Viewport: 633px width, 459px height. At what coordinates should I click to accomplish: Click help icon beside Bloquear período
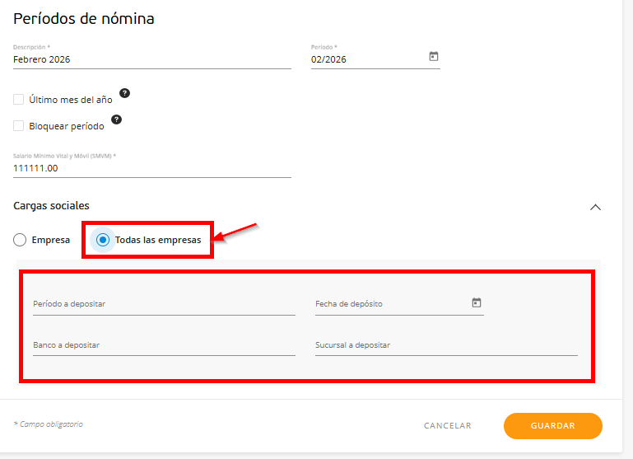click(116, 119)
